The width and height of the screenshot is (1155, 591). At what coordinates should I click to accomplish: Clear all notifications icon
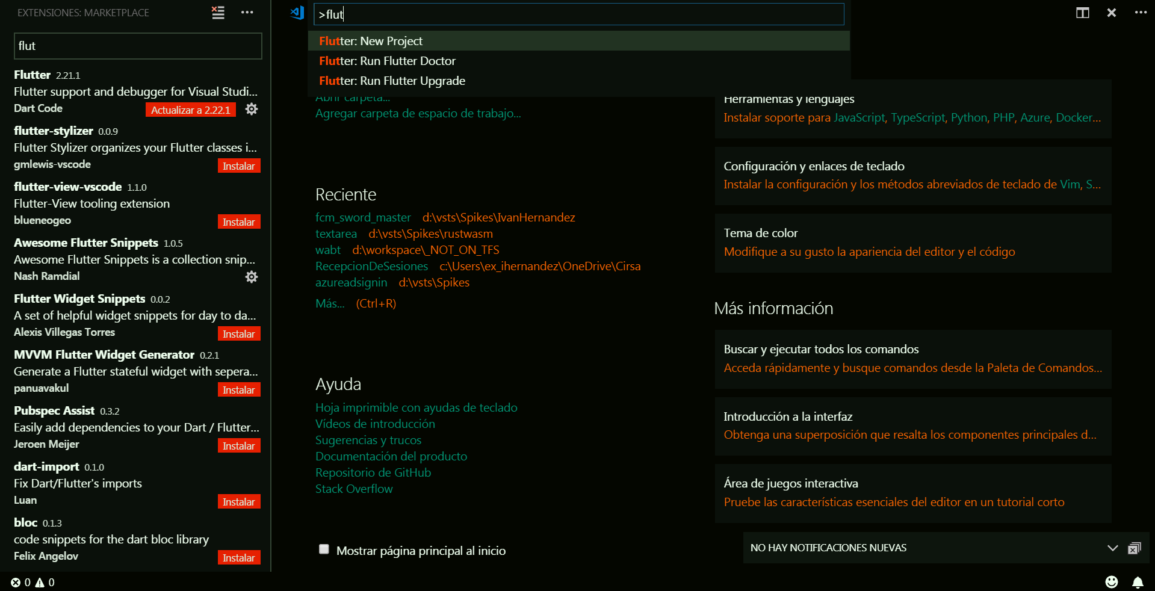pos(1135,548)
